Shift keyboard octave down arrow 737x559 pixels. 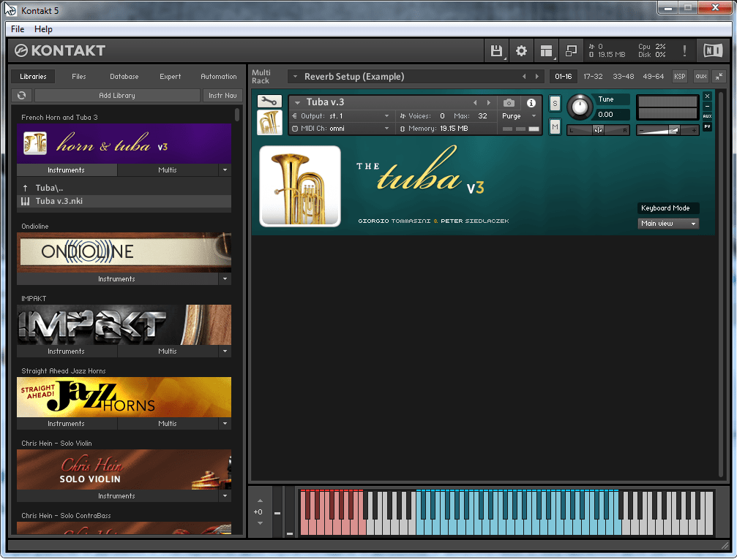(x=260, y=523)
